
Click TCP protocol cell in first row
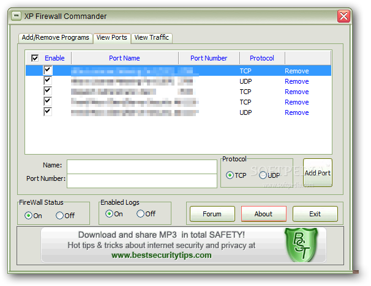(245, 71)
